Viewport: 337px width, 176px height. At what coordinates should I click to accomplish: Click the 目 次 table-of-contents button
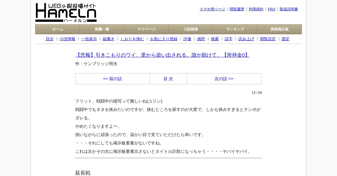(x=168, y=79)
